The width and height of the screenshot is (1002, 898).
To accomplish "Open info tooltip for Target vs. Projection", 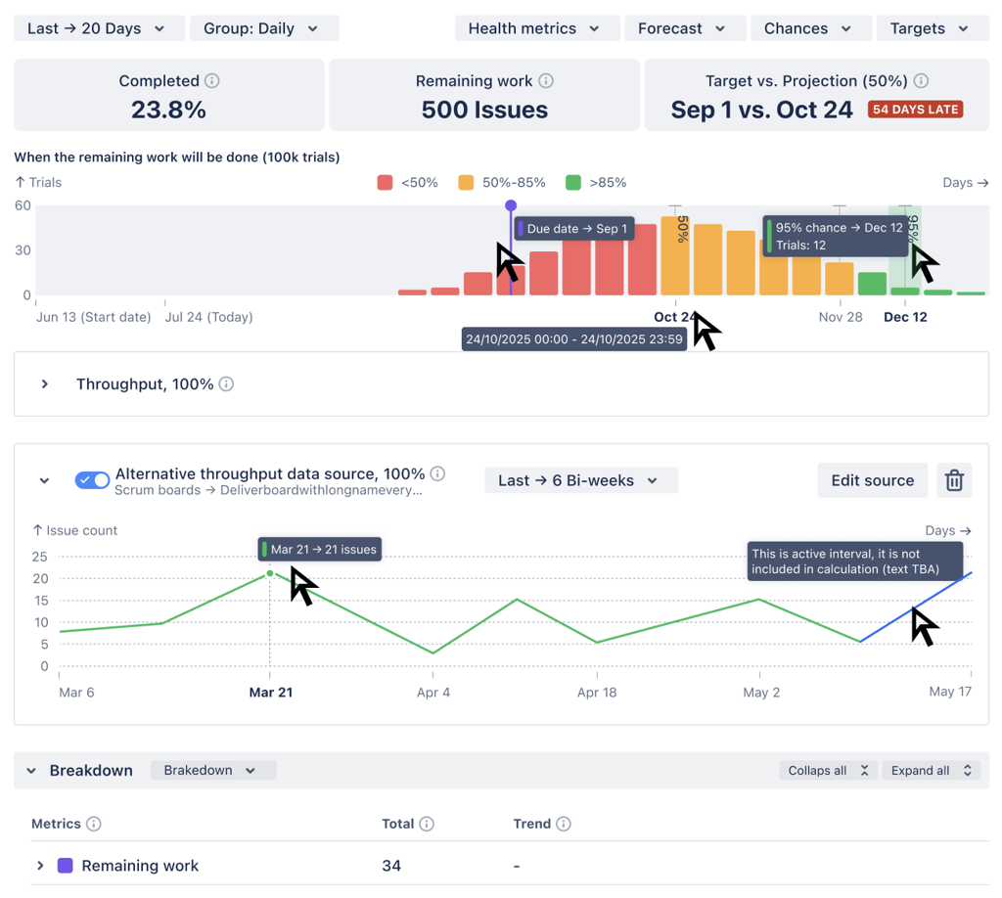I will pyautogui.click(x=920, y=81).
